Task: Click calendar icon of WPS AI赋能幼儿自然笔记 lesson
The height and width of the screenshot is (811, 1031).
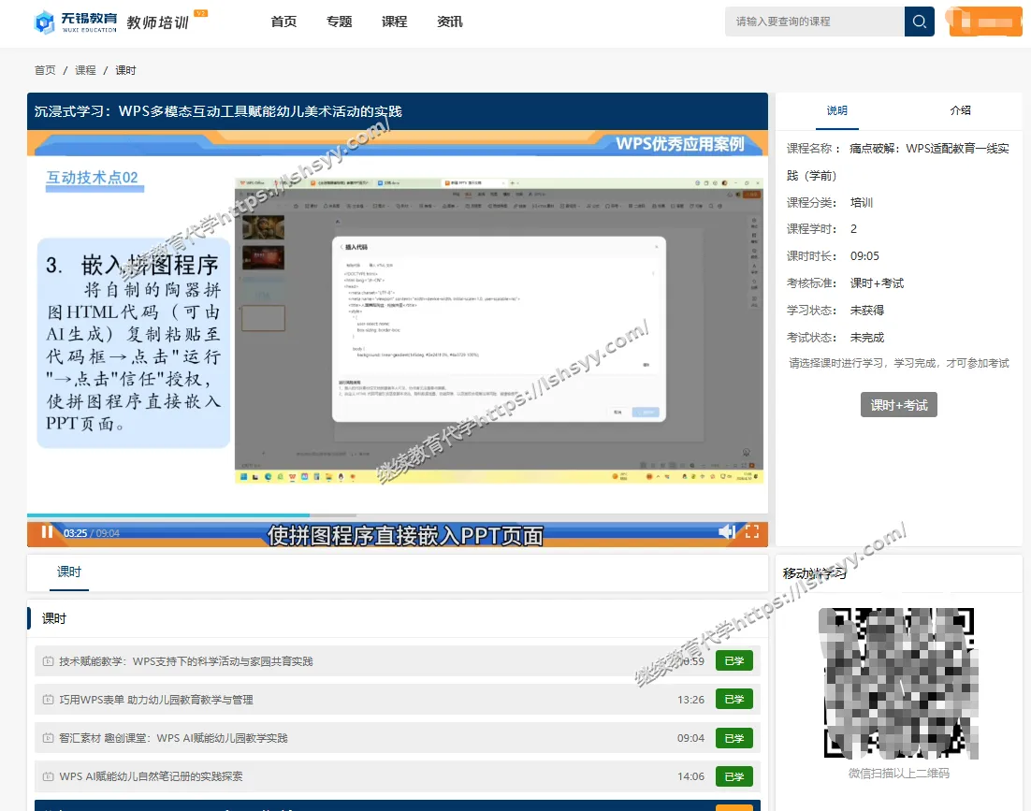Action: tap(48, 776)
